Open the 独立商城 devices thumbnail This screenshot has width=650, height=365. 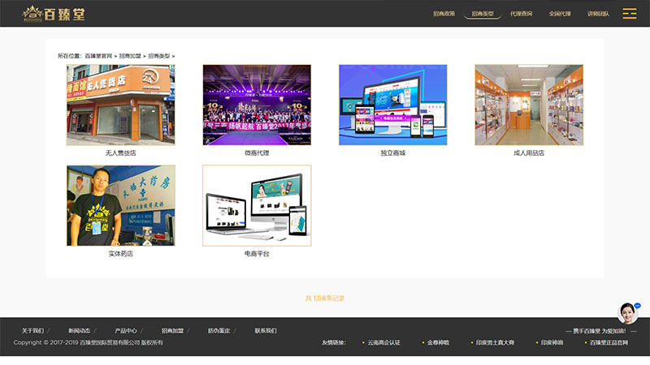click(x=392, y=105)
